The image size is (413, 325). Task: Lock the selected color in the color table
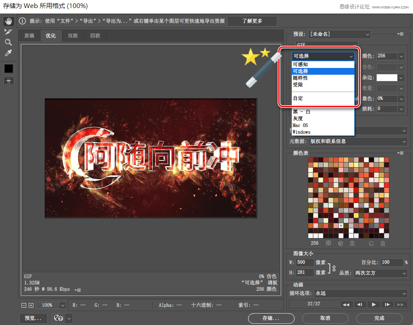tap(353, 244)
